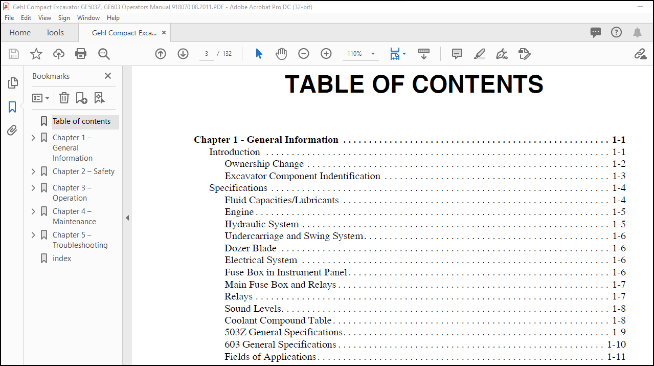Switch to the Tools tab
Image resolution: width=654 pixels, height=366 pixels.
click(55, 32)
